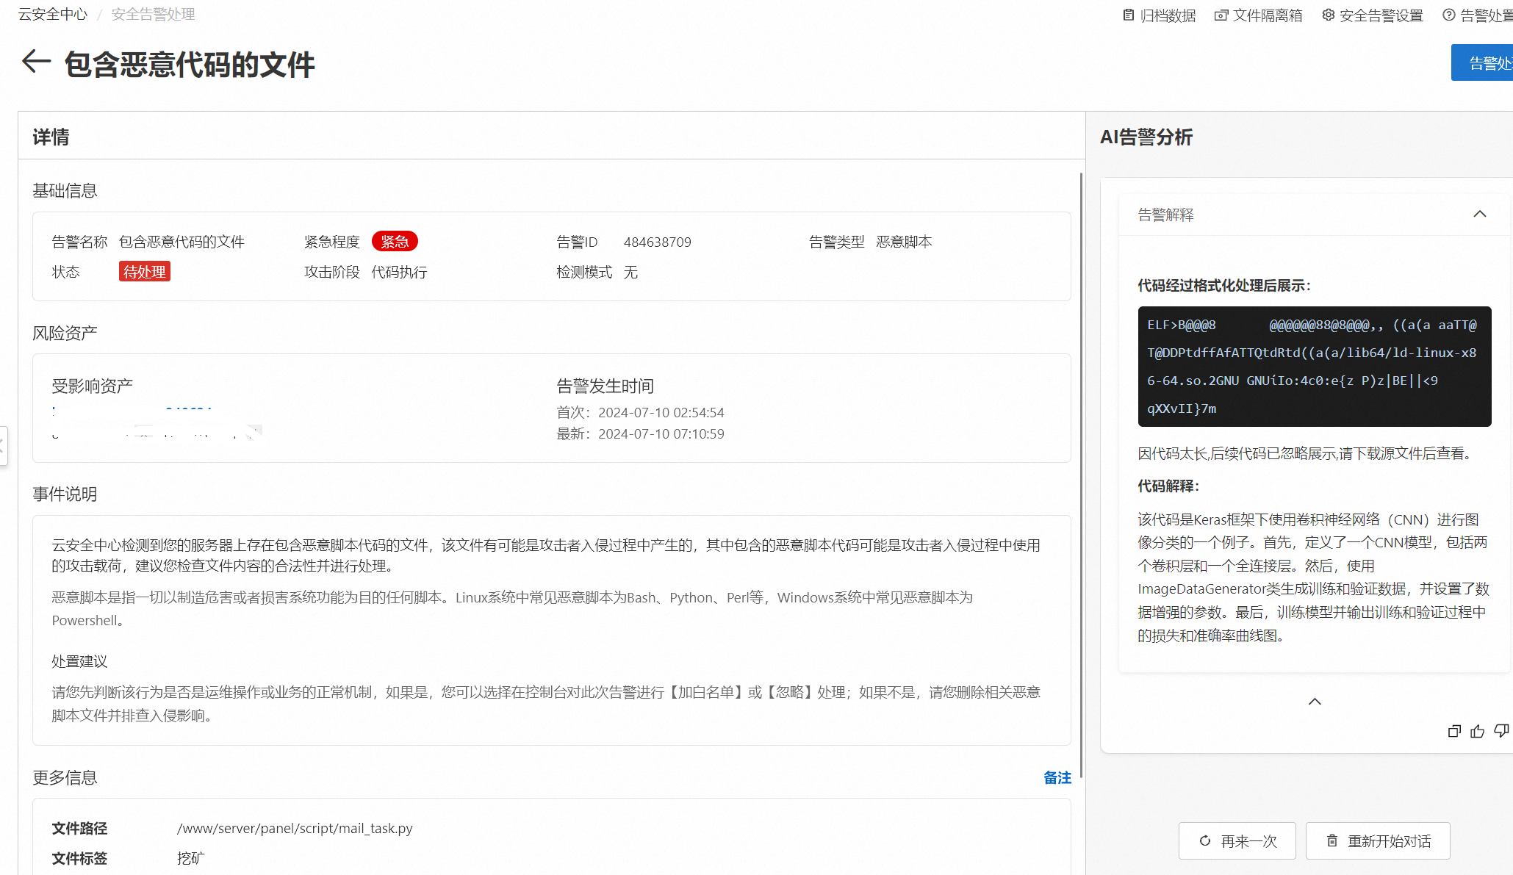1513x875 pixels.
Task: Collapse the AI analysis card with lower chevron
Action: [x=1315, y=702]
